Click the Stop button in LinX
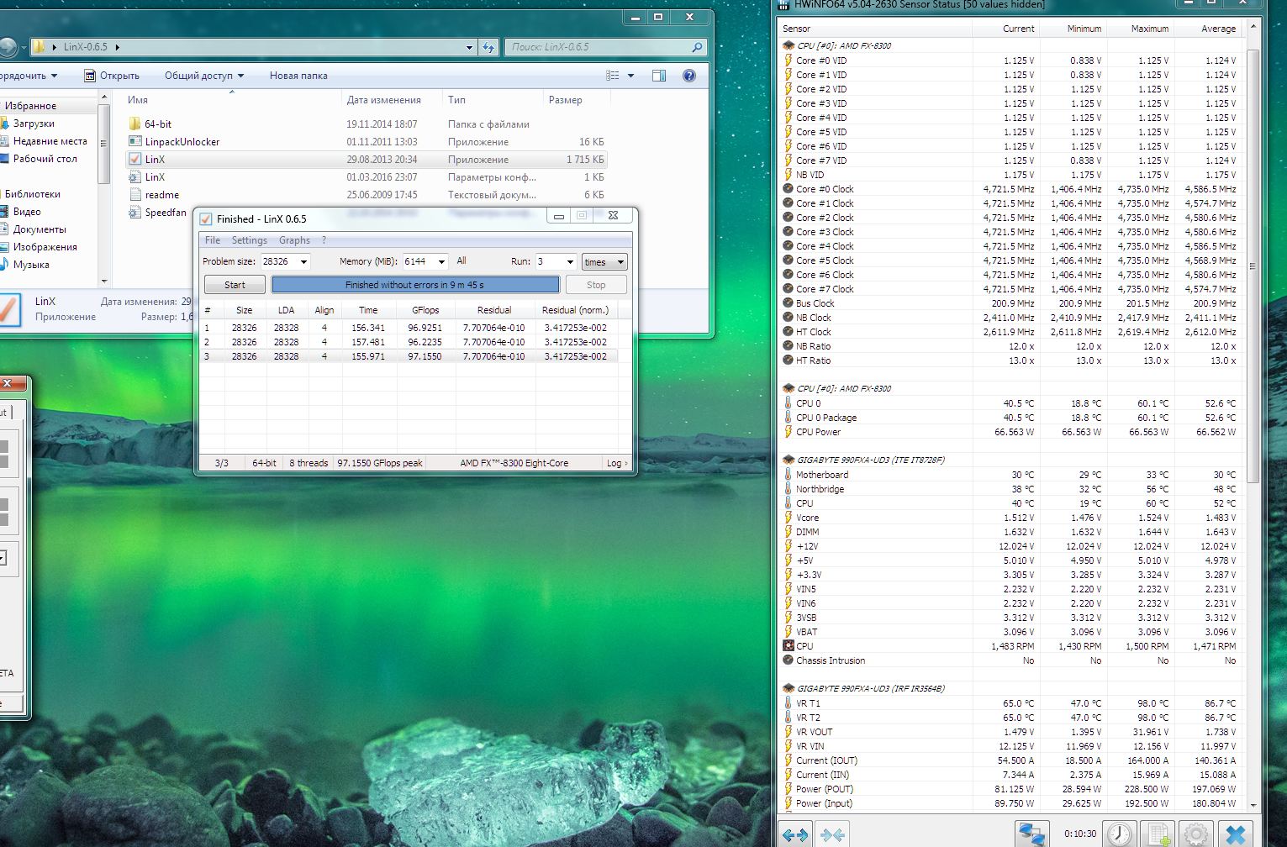 [x=596, y=285]
